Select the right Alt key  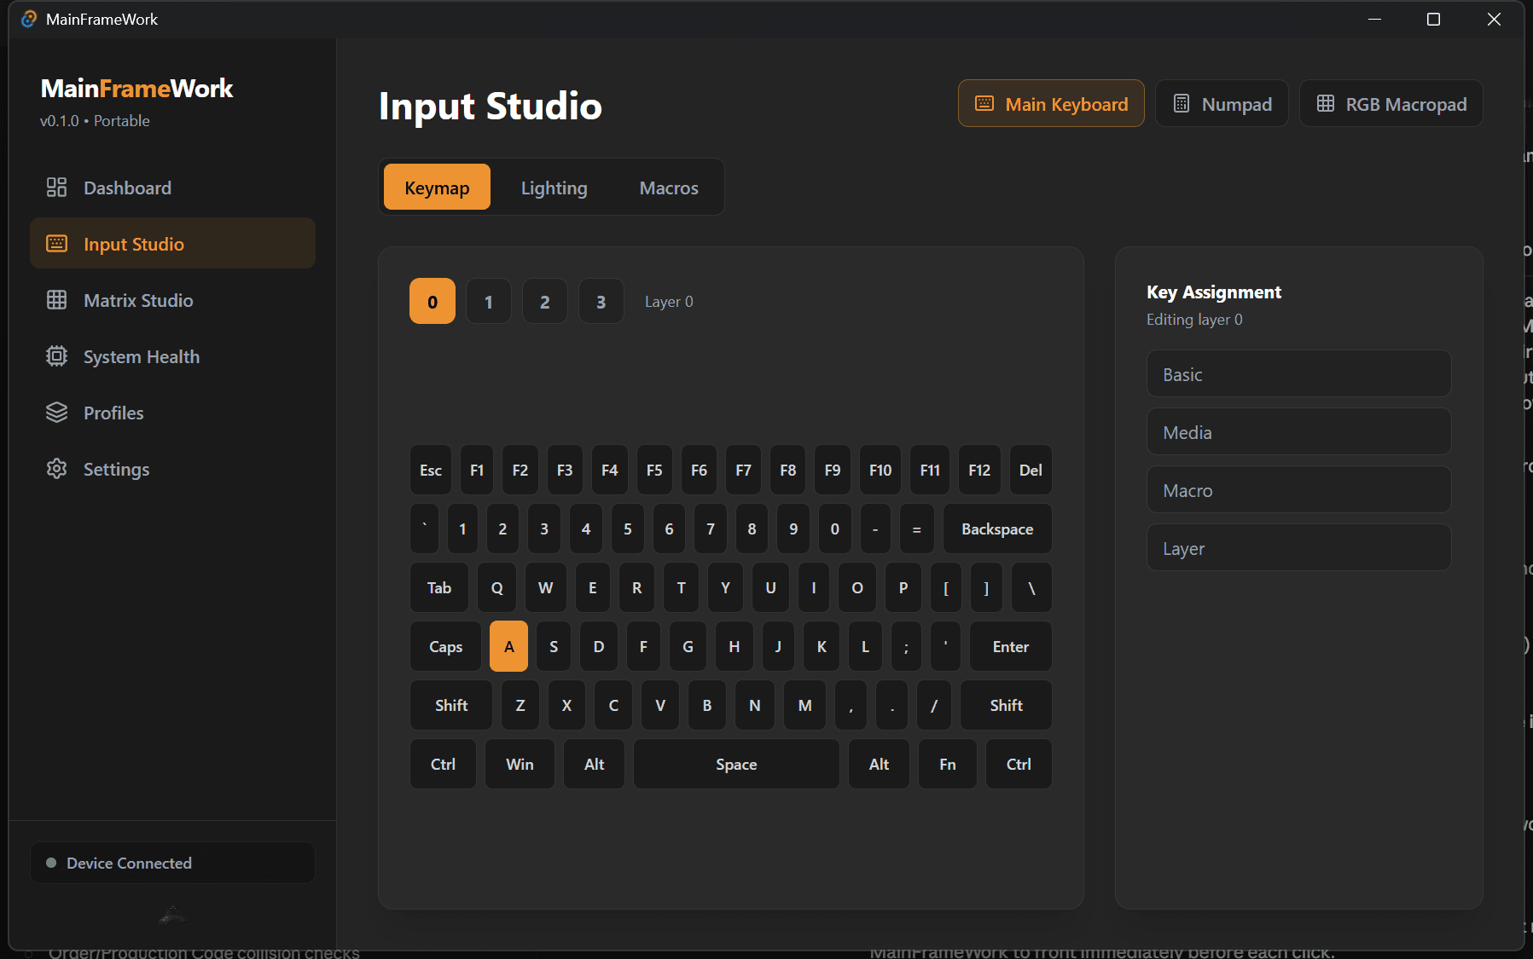(x=879, y=764)
